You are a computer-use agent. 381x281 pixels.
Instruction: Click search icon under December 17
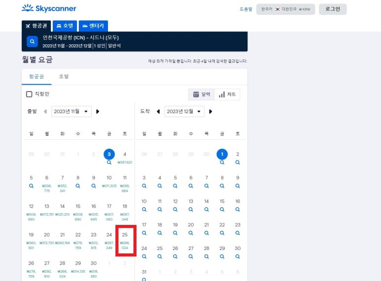pos(144,233)
